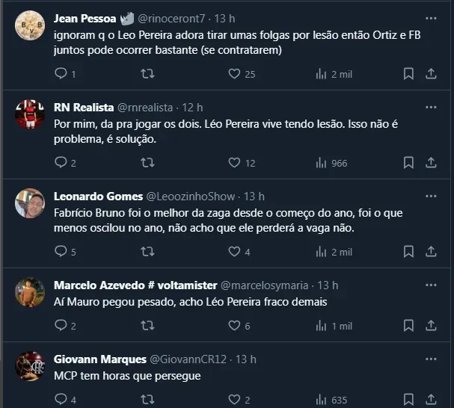Reply to Leonardo Gomes's tweet
The height and width of the screenshot is (408, 454).
(x=61, y=252)
